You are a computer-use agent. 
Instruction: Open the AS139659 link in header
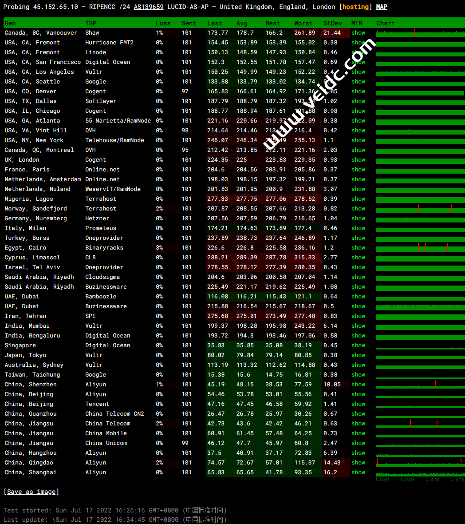149,7
